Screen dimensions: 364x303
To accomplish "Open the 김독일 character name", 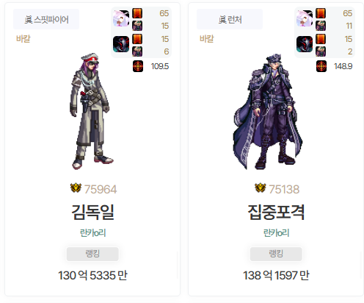I will click(x=92, y=212).
